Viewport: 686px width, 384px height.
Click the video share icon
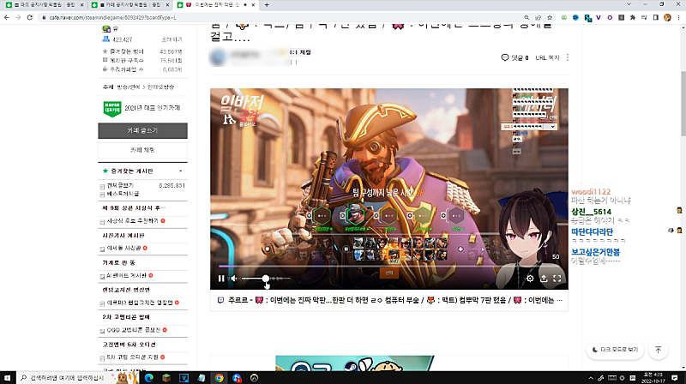coord(544,279)
